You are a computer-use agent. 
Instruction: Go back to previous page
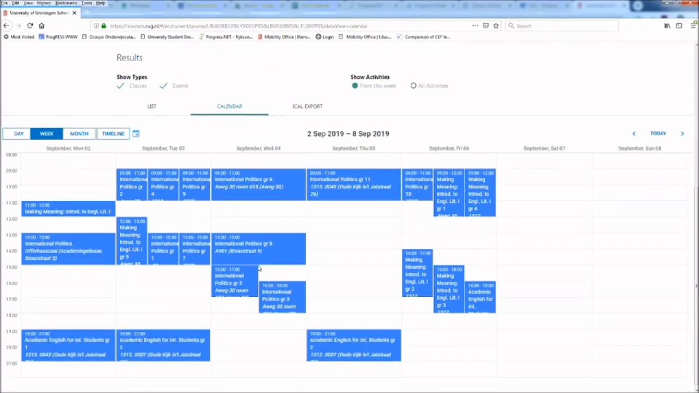point(7,26)
